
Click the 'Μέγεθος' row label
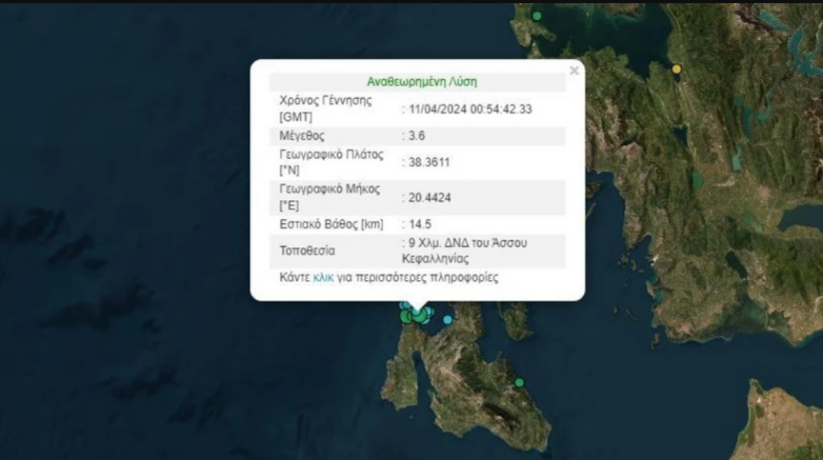[x=303, y=136]
